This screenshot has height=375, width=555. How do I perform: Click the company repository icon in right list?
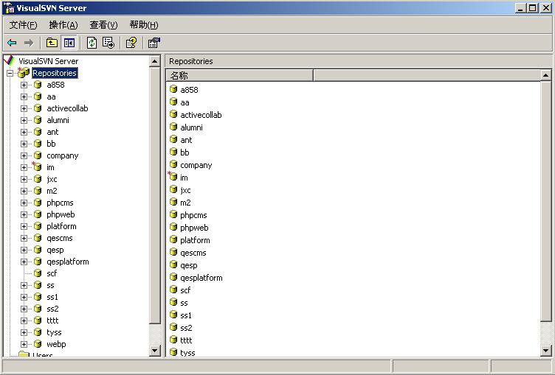(x=173, y=164)
